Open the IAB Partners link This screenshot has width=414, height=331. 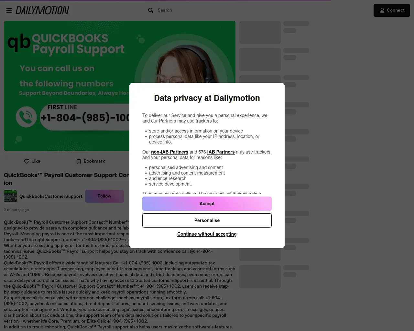click(x=221, y=152)
